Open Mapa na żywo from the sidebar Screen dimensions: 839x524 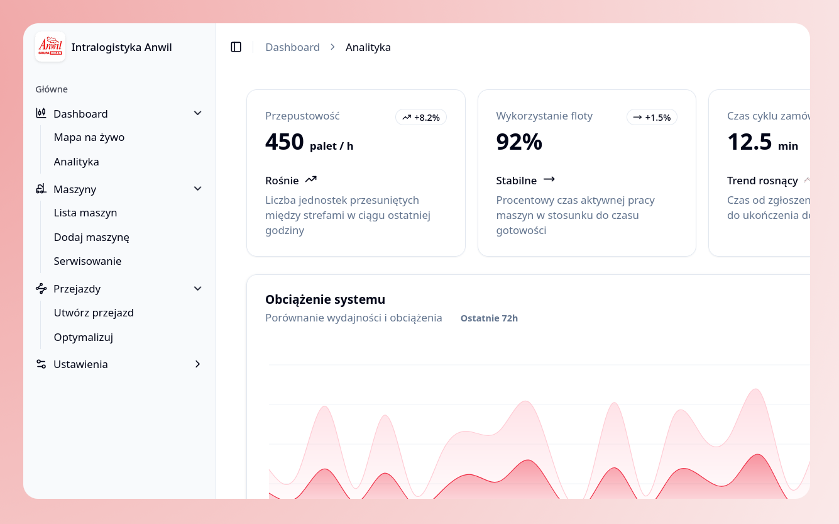click(x=89, y=137)
